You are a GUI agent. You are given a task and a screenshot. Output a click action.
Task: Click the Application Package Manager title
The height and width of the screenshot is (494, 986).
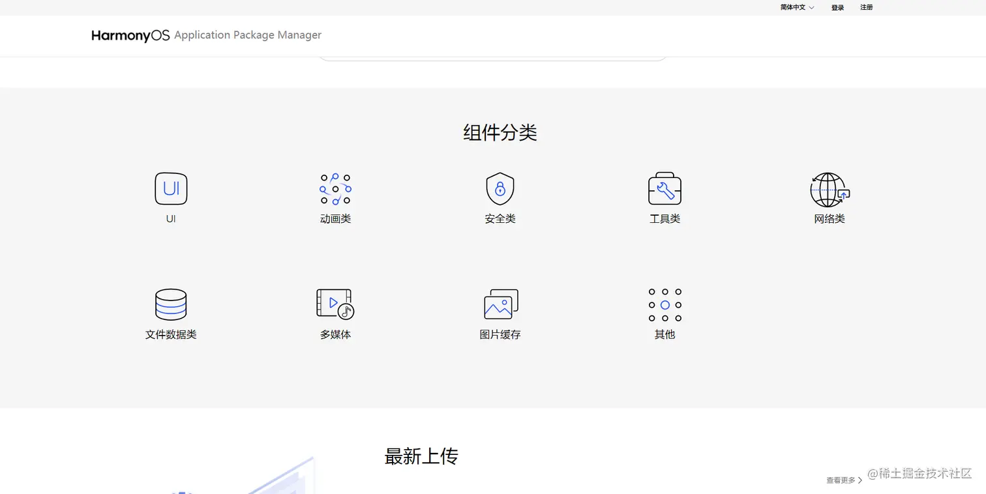click(248, 35)
